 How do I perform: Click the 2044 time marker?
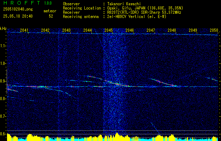tap(87, 30)
